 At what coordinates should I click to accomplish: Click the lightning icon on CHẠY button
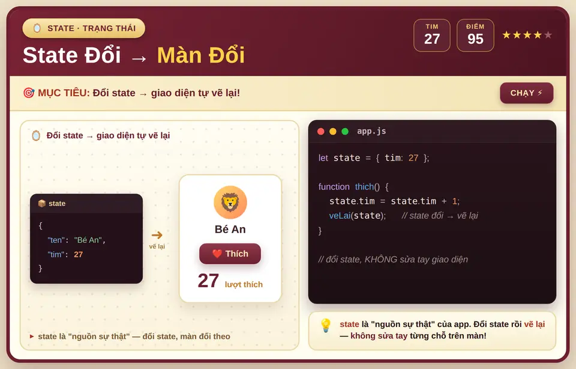[540, 93]
